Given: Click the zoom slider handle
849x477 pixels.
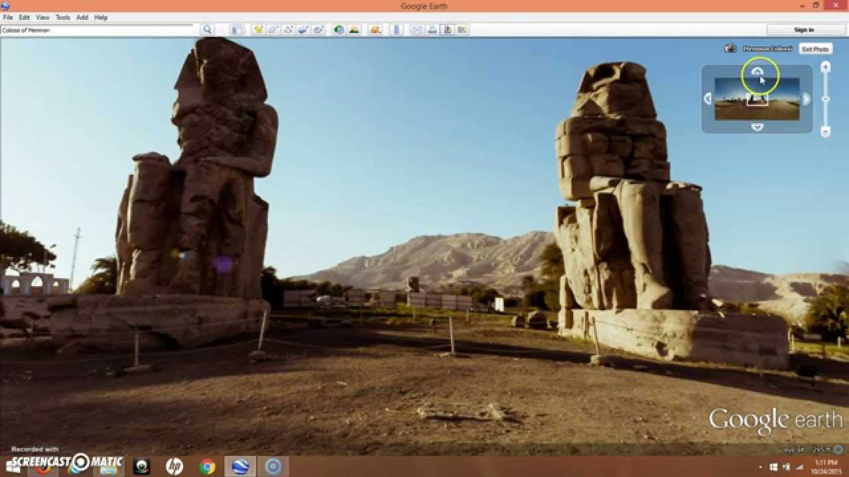Looking at the screenshot, I should [x=825, y=99].
